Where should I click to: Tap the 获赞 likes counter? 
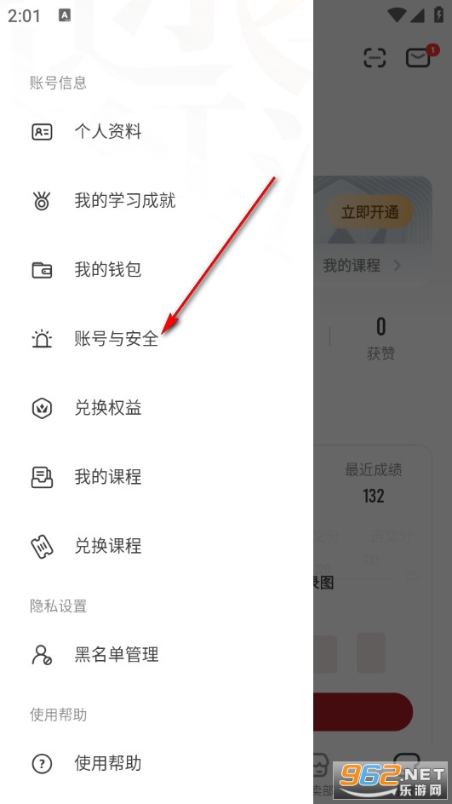(380, 339)
